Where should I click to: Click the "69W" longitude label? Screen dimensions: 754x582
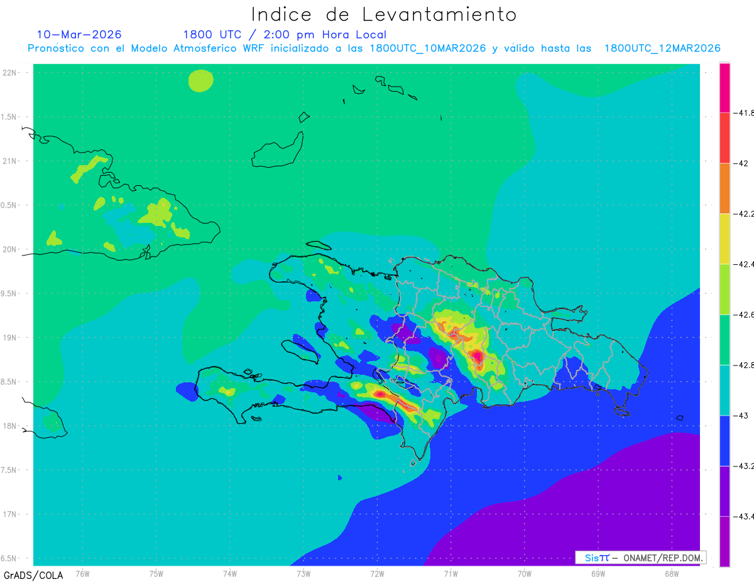click(598, 573)
